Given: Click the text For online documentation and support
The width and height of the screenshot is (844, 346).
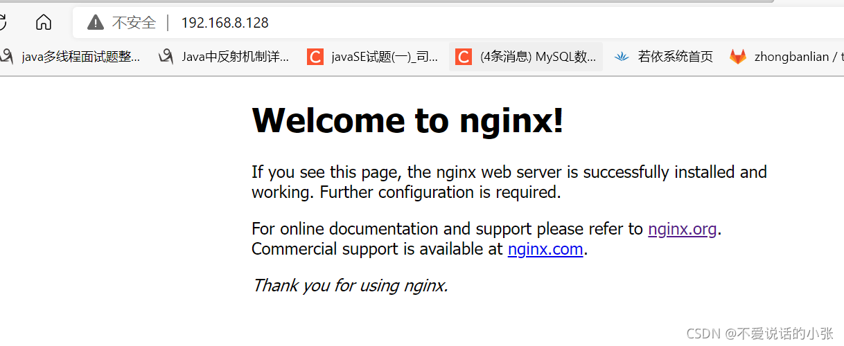Looking at the screenshot, I should 393,228.
